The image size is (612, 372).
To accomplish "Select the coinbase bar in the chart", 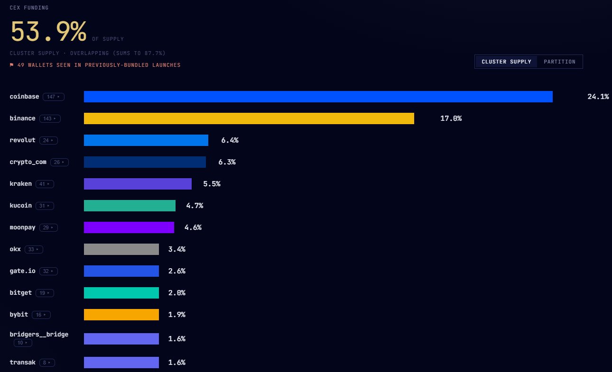I will [x=318, y=97].
